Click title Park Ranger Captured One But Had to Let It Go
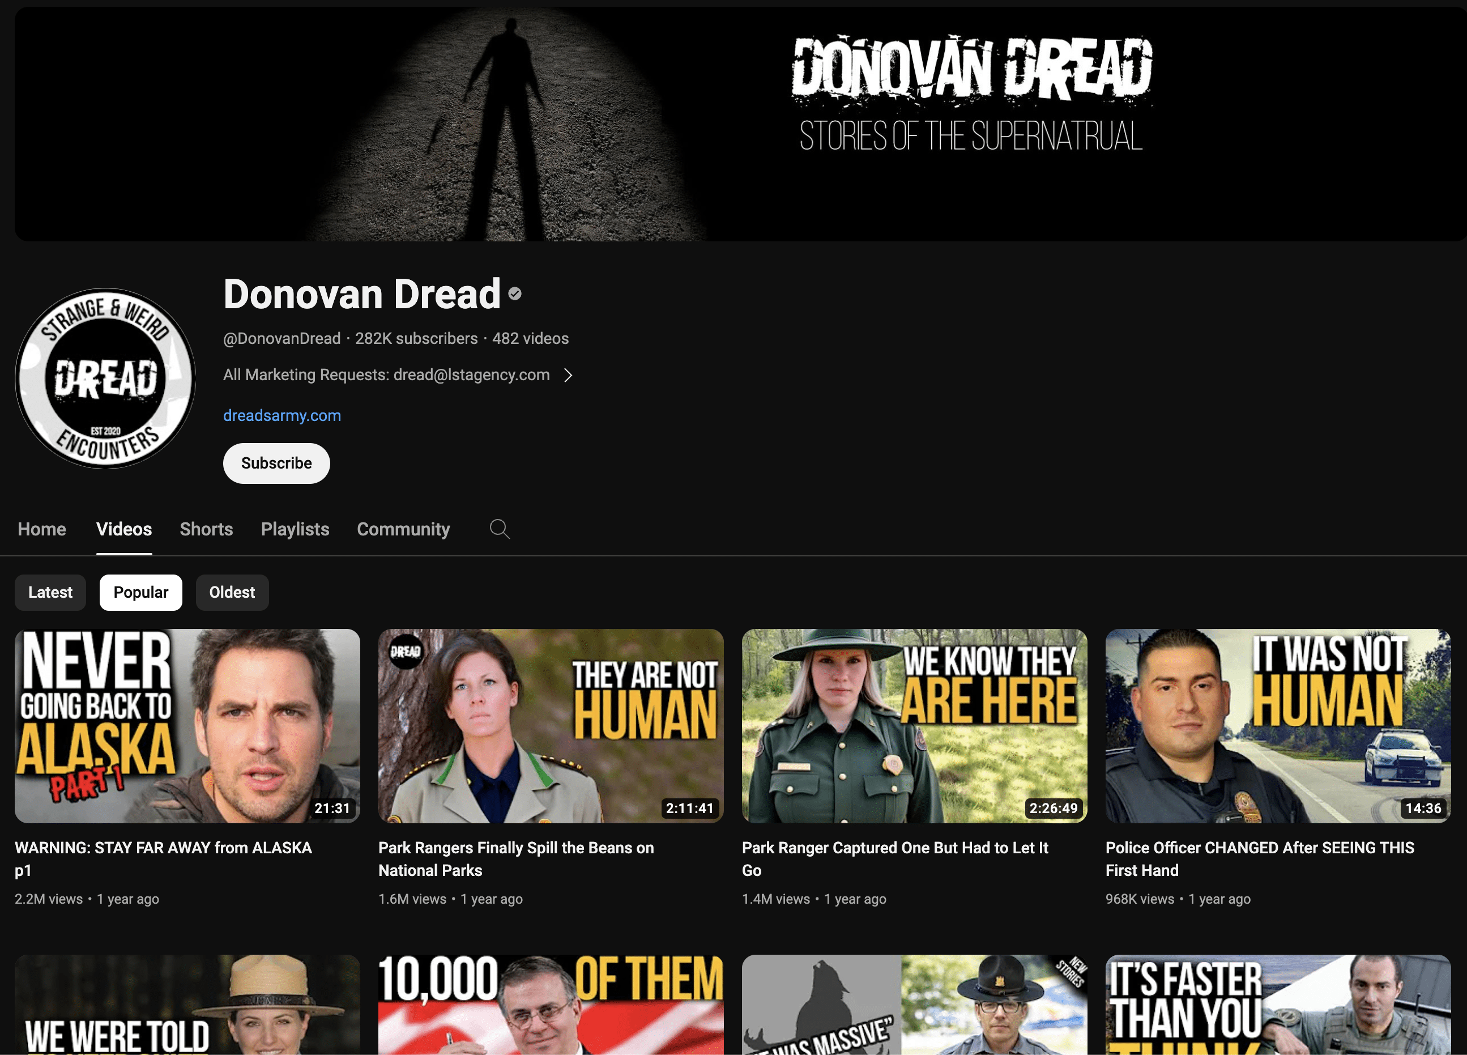Viewport: 1467px width, 1055px height. pyautogui.click(x=895, y=859)
